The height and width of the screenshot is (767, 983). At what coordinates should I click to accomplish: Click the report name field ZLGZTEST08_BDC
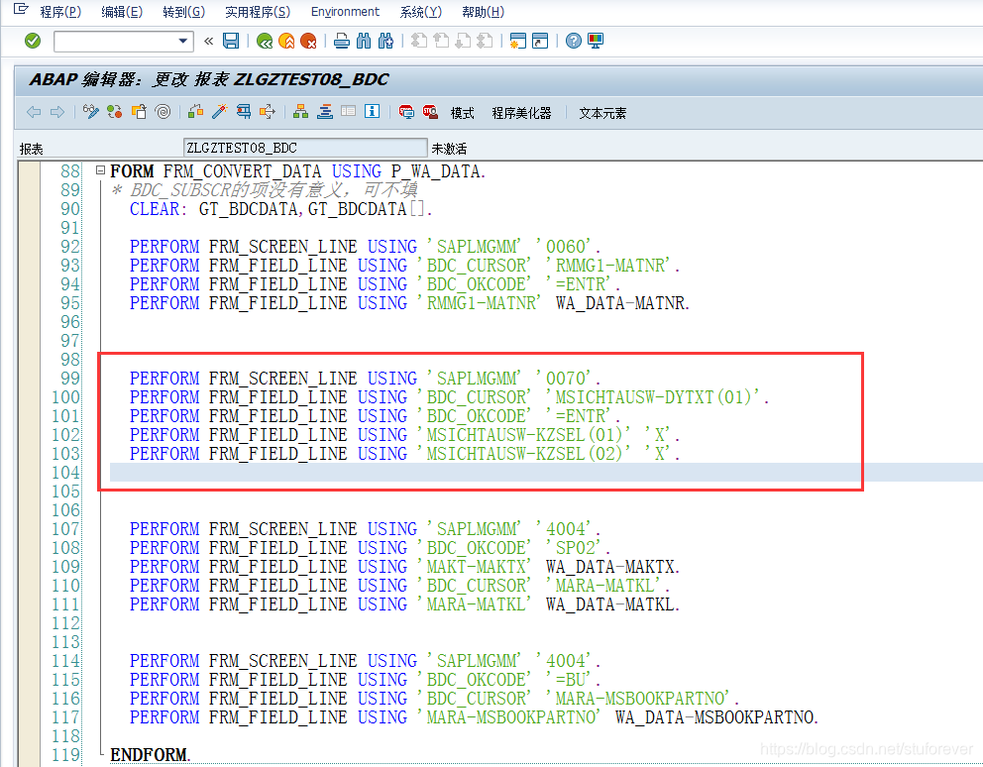tap(305, 148)
